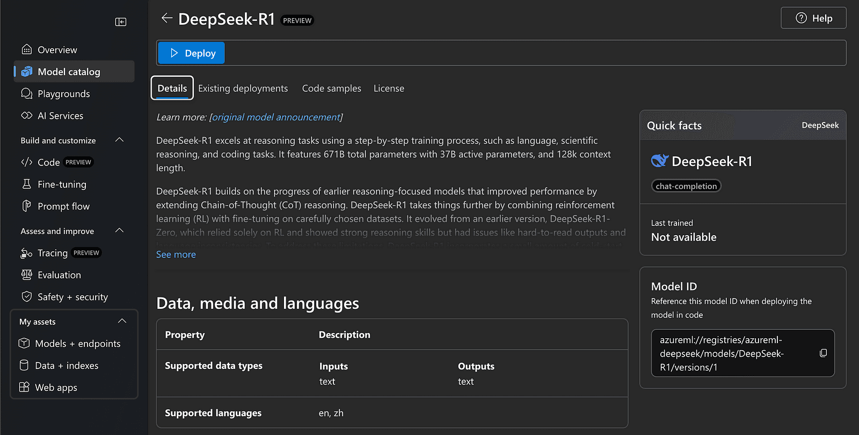Click the 'Data, media and languages' heading
The height and width of the screenshot is (435, 859).
coord(258,303)
